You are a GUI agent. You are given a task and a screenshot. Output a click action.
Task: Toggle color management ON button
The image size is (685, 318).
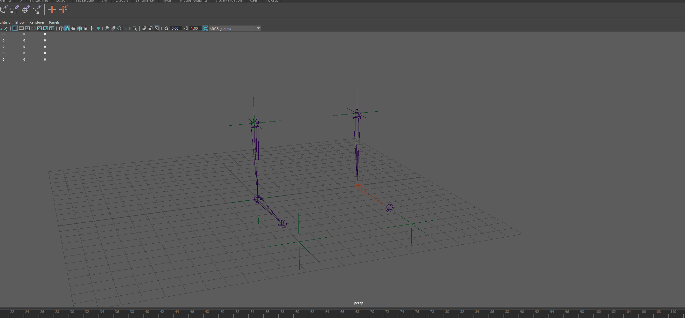point(205,29)
